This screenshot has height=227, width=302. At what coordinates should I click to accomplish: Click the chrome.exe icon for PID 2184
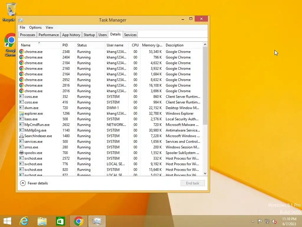click(x=21, y=63)
